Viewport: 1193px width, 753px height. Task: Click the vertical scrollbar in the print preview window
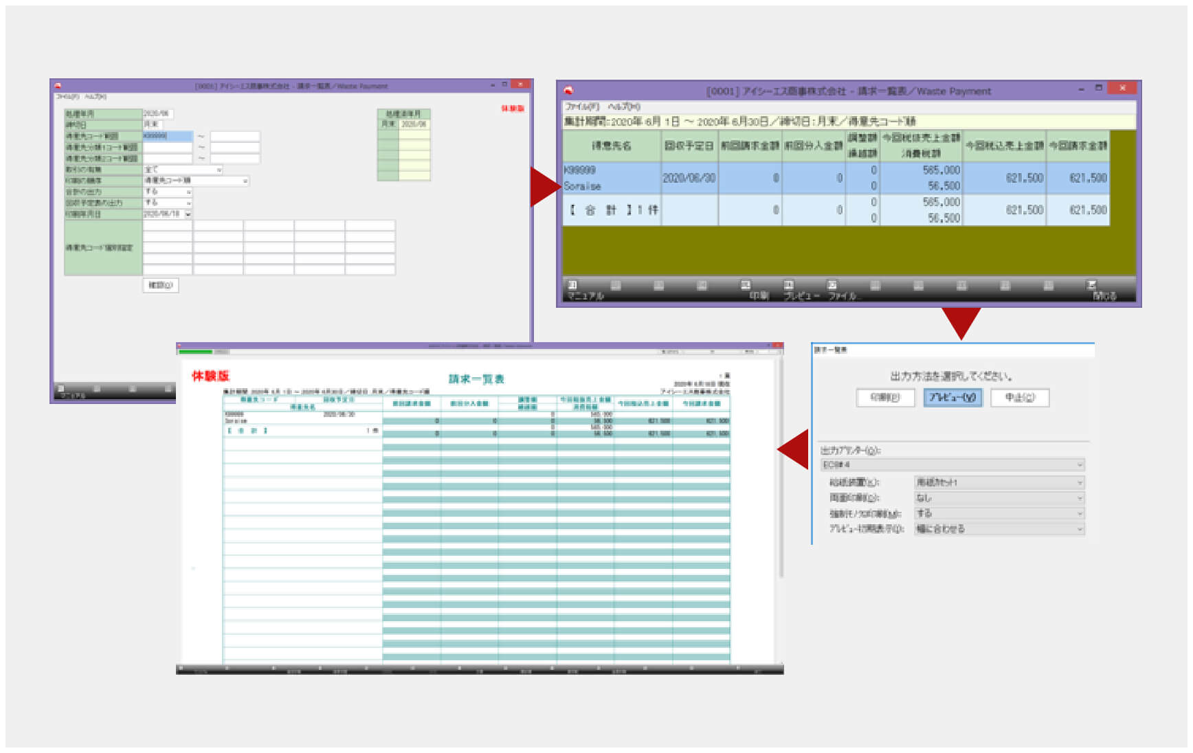(780, 467)
